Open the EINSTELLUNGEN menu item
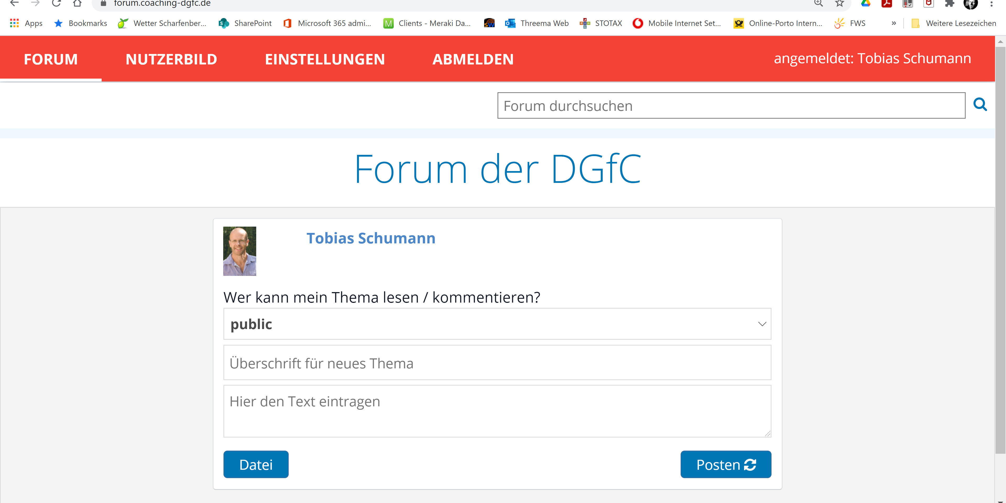The width and height of the screenshot is (1006, 503). coord(325,59)
